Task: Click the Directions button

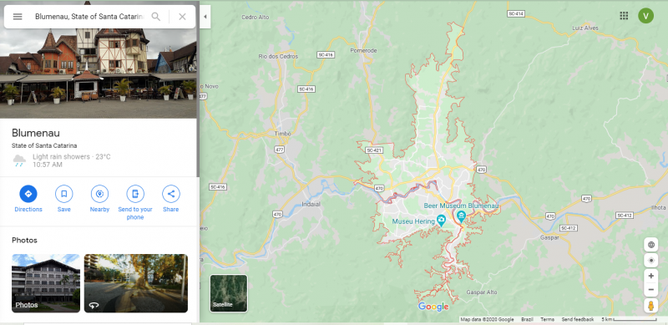Action: (28, 194)
